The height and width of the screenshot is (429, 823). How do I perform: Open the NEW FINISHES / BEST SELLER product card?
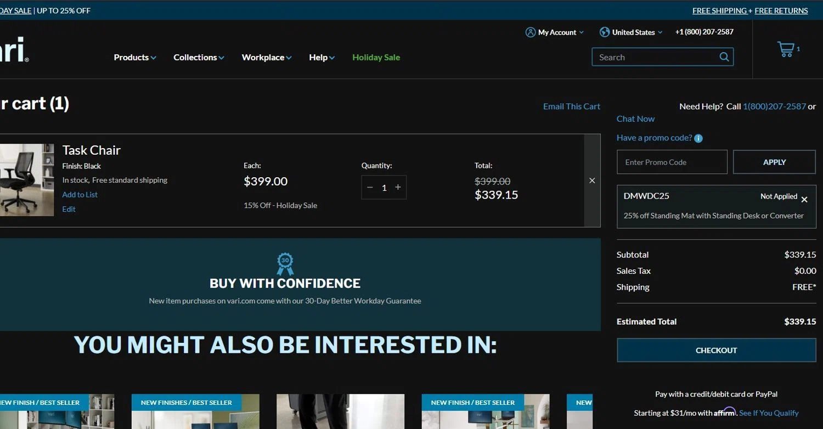click(x=195, y=411)
